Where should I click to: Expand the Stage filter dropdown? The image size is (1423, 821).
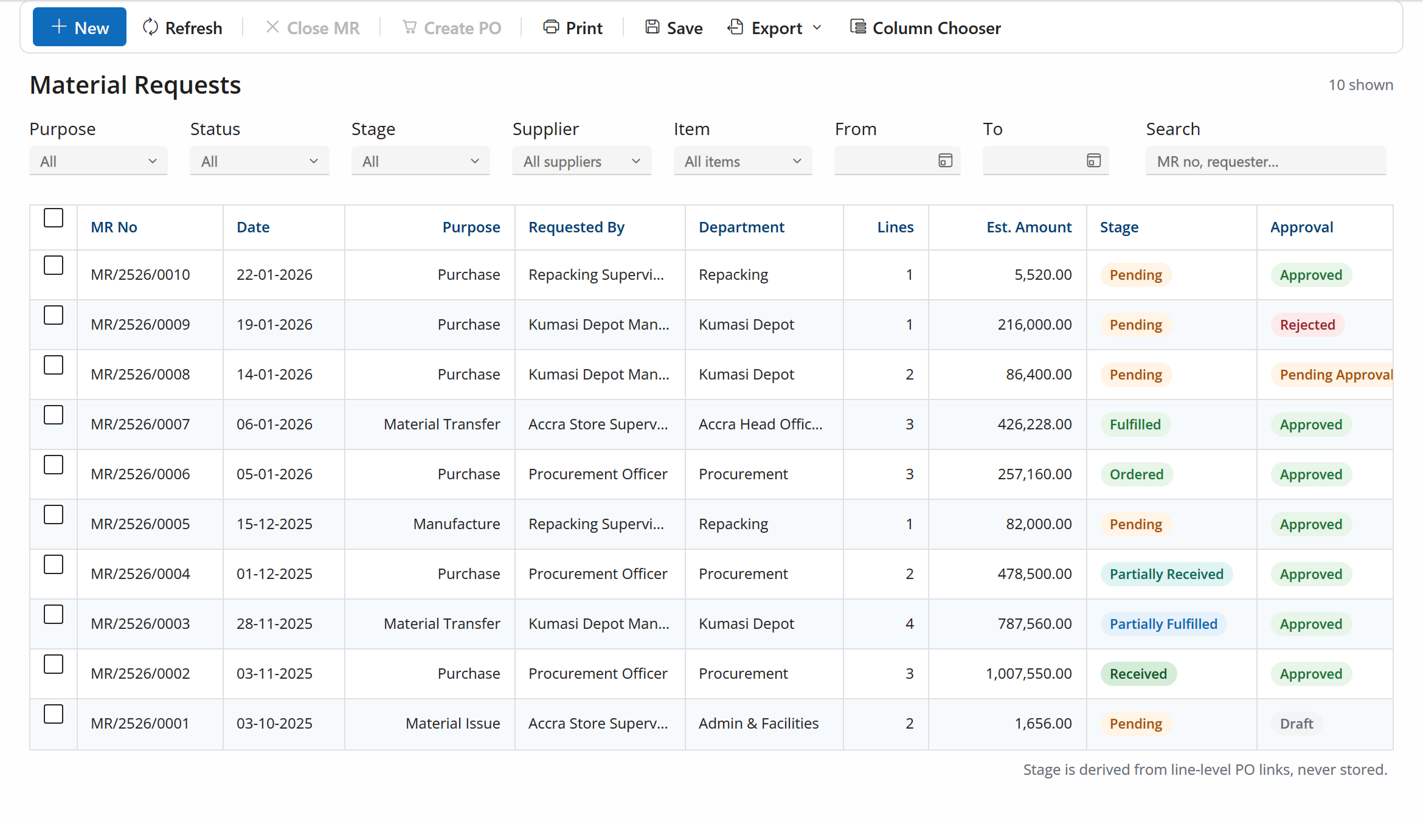tap(421, 161)
